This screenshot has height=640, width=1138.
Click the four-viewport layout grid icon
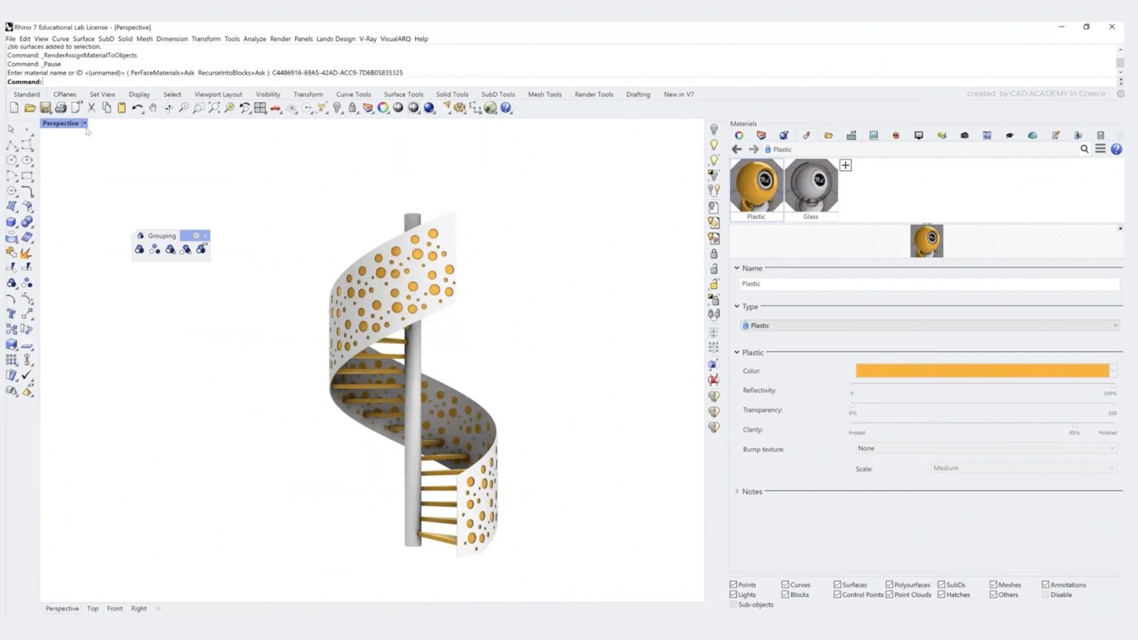260,108
